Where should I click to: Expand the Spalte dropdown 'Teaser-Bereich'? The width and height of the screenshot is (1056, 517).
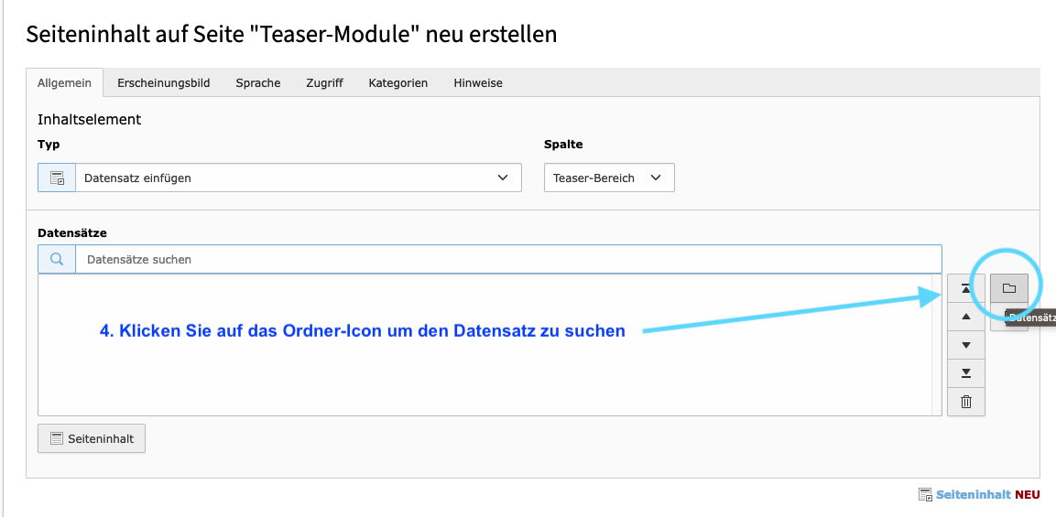[609, 178]
